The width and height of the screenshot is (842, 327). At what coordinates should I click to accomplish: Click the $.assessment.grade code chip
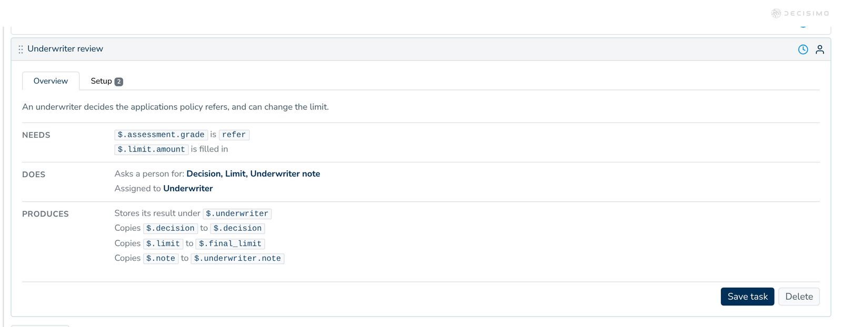click(161, 135)
